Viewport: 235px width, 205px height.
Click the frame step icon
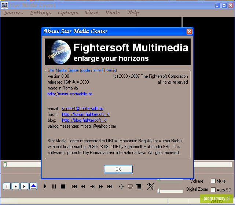(x=92, y=186)
